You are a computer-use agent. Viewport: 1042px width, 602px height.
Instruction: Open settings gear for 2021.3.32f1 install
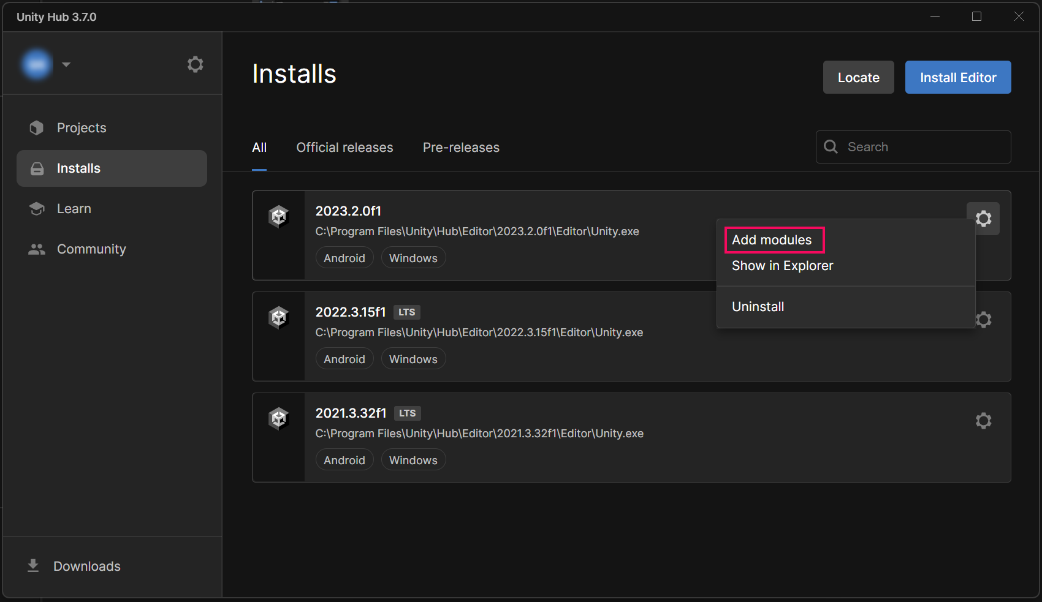[983, 421]
